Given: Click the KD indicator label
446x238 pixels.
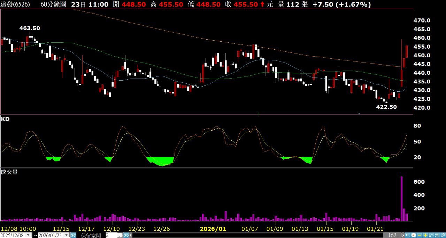Looking at the screenshot, I should (5, 119).
